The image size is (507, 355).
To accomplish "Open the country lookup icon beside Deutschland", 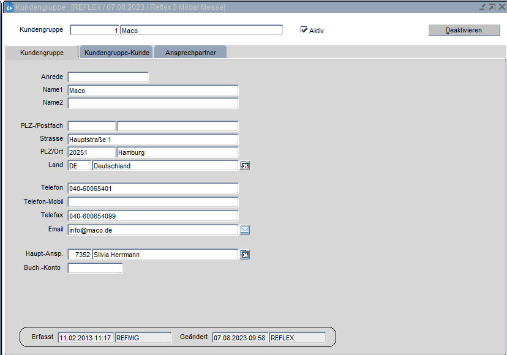I will click(245, 165).
